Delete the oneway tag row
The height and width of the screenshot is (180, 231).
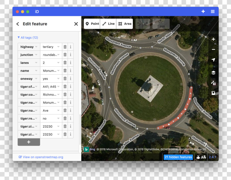pos(65,78)
